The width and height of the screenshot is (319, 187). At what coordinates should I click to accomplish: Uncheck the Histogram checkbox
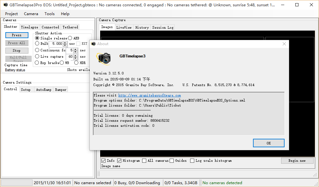pos(119,161)
